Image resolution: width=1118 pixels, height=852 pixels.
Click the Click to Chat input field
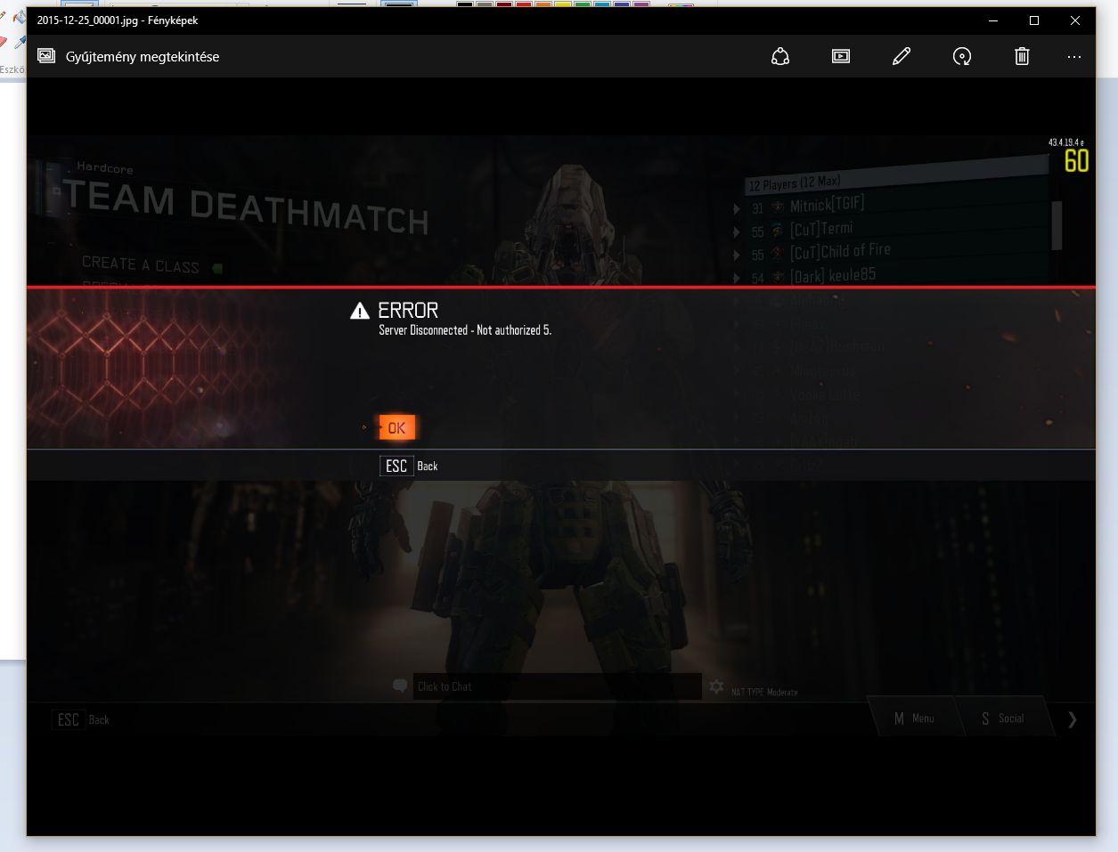pos(558,686)
